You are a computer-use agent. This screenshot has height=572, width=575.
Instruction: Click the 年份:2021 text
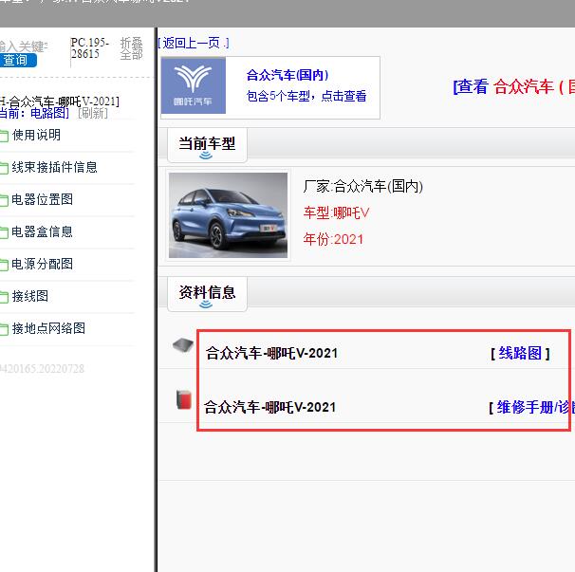coord(333,239)
